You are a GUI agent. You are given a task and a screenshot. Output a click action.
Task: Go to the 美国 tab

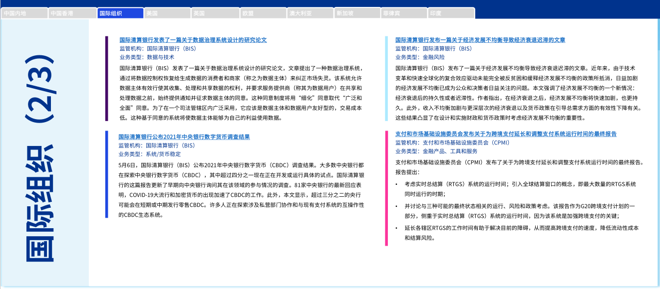(x=167, y=13)
